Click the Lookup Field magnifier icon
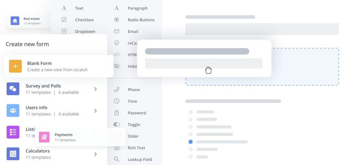Image resolution: width=347 pixels, height=165 pixels. click(117, 159)
